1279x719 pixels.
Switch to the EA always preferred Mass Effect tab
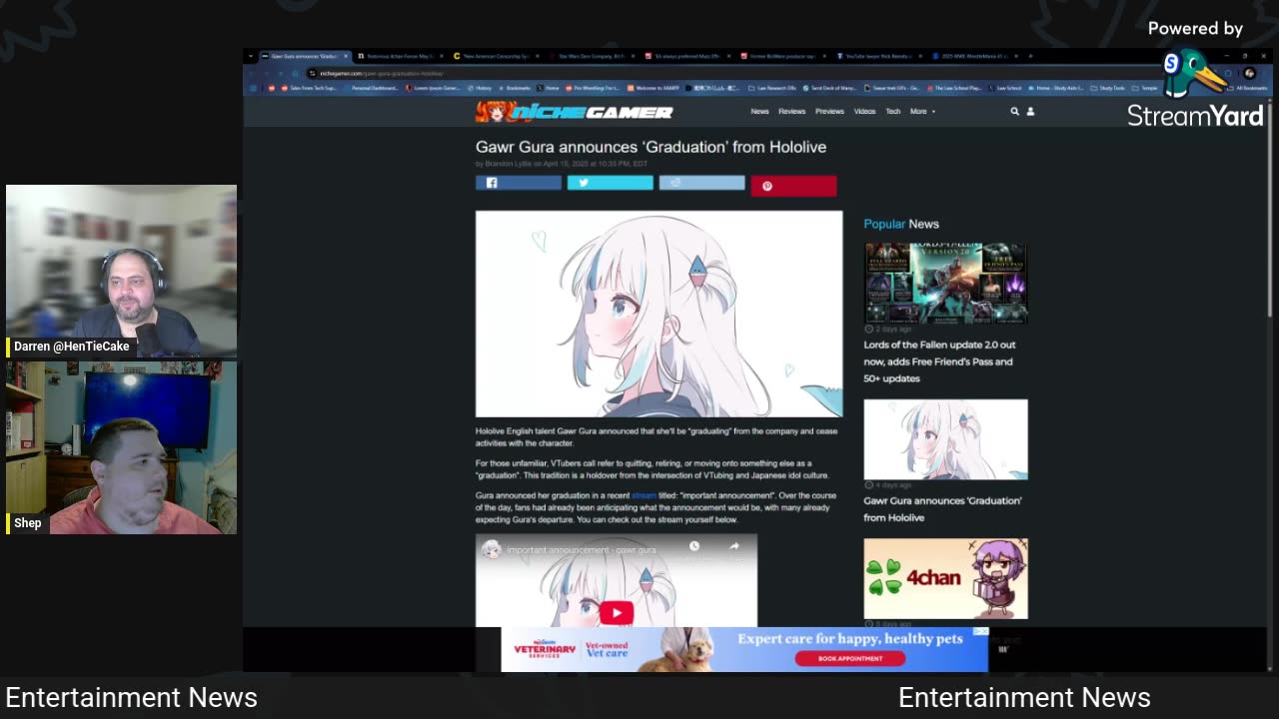click(x=685, y=56)
